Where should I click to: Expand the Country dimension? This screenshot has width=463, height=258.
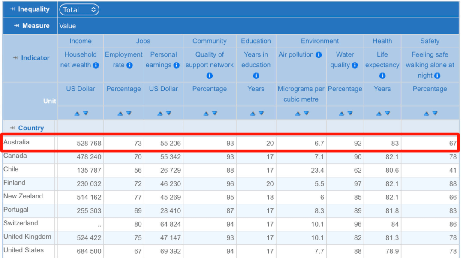27,128
